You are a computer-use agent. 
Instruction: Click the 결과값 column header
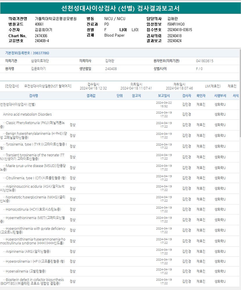(x=91, y=96)
